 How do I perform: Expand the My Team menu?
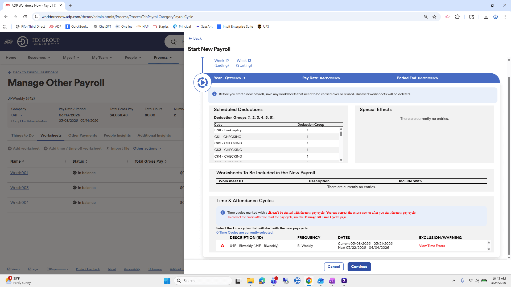click(102, 57)
